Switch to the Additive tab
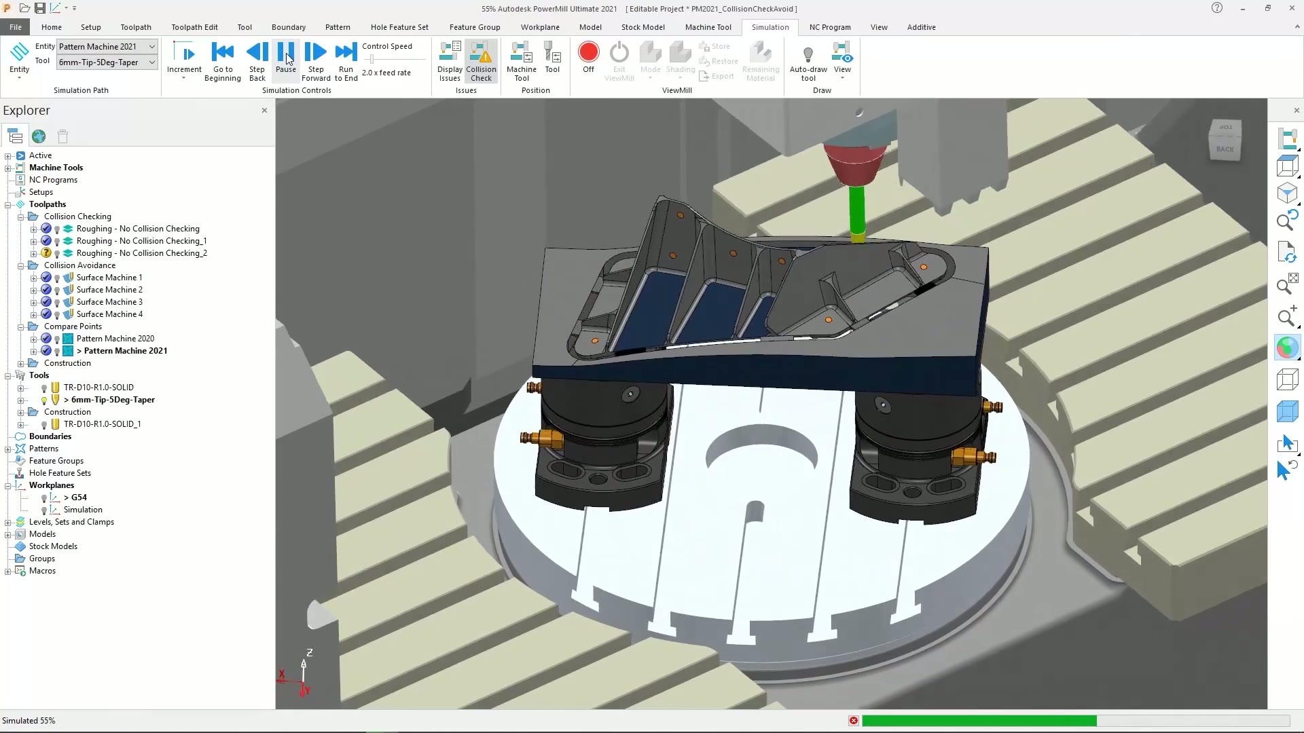1304x733 pixels. tap(921, 27)
